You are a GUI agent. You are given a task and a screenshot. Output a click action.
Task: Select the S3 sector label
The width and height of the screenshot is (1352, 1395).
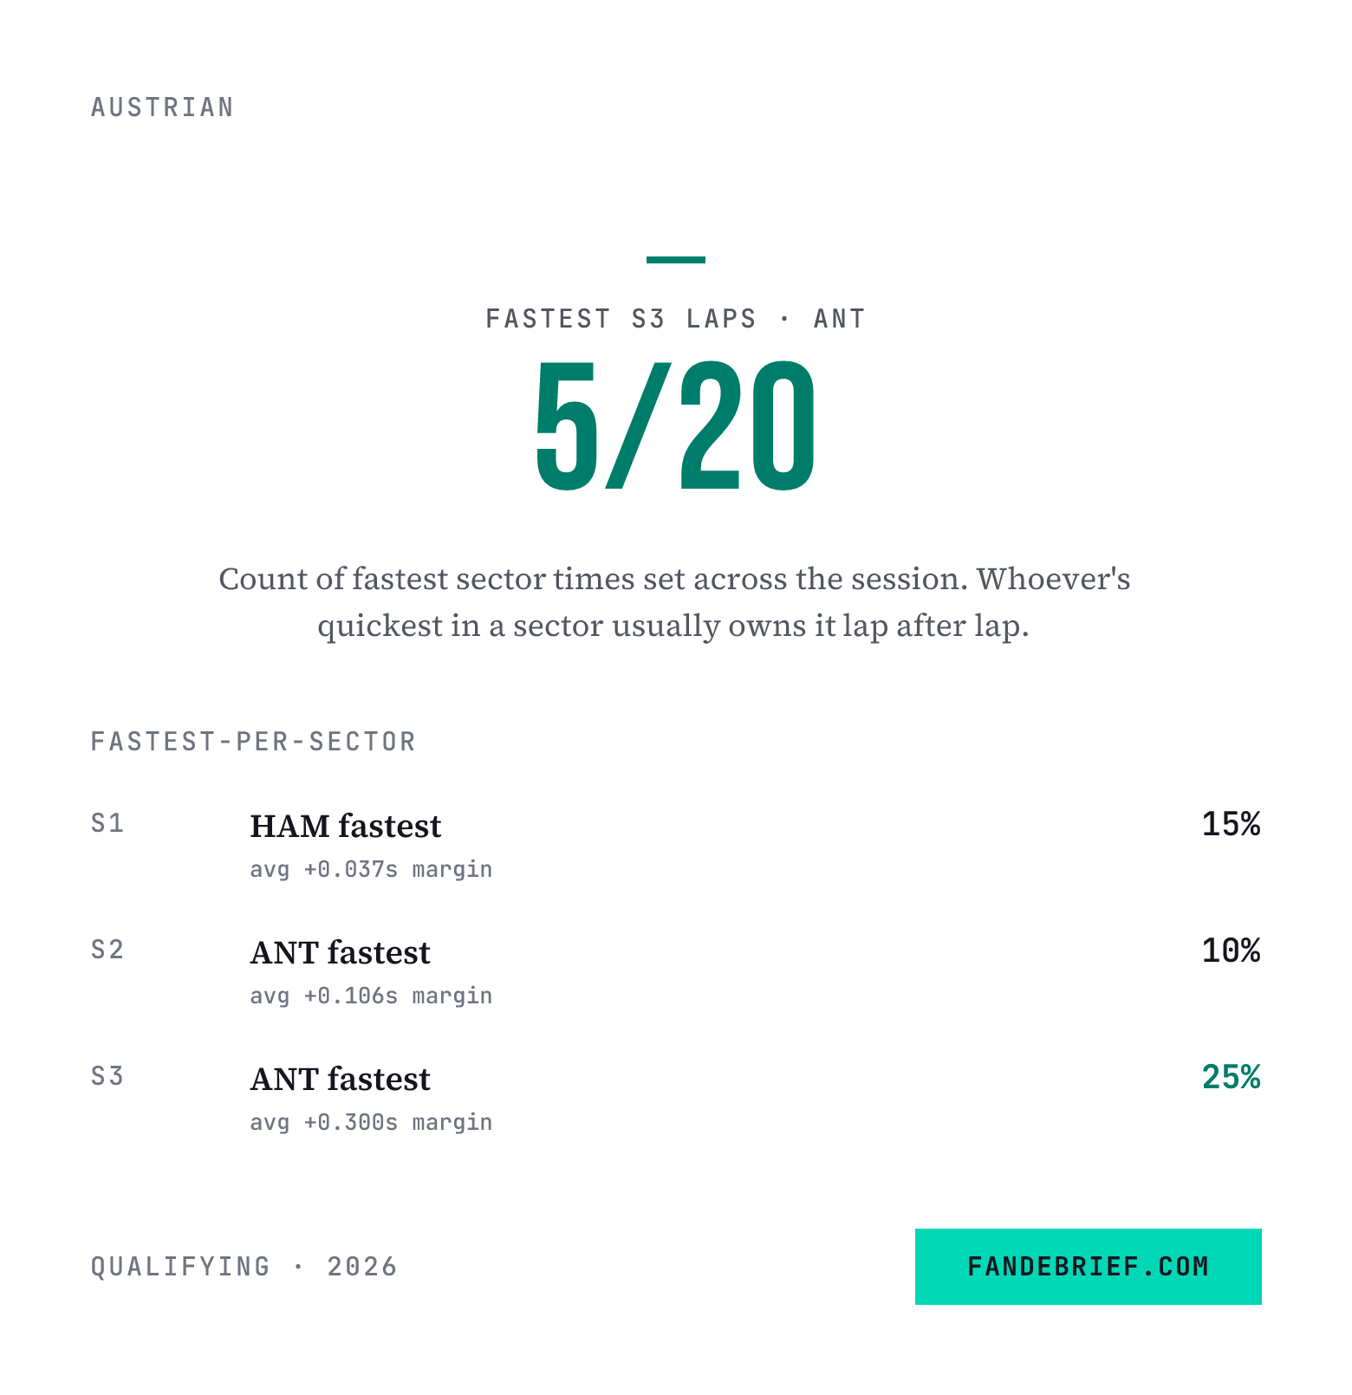tap(107, 1076)
